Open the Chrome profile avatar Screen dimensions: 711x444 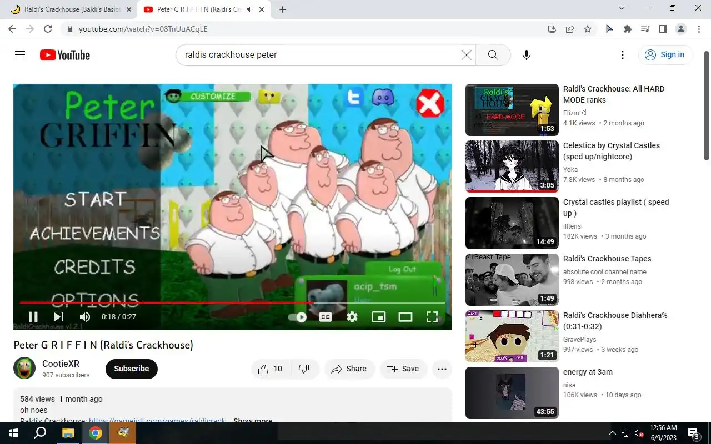pos(681,29)
